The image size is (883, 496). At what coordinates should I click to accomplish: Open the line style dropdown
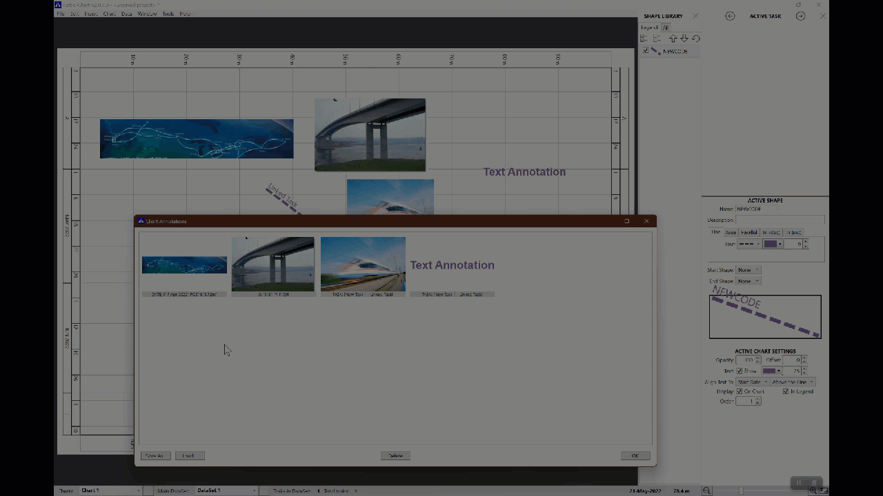tap(749, 244)
